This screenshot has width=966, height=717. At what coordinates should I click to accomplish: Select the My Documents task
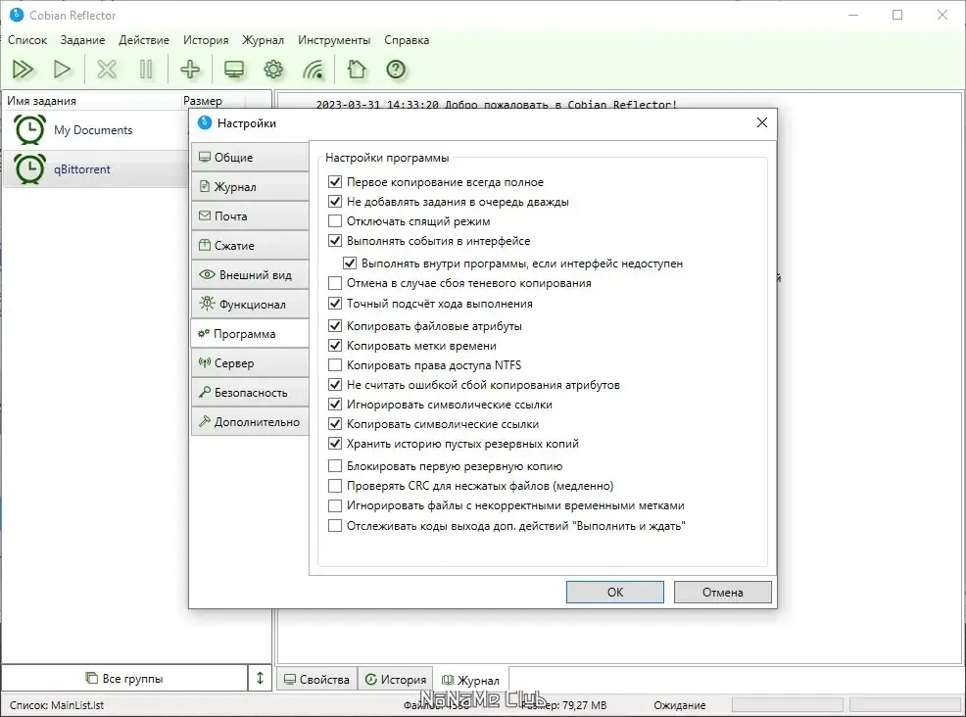click(x=95, y=130)
